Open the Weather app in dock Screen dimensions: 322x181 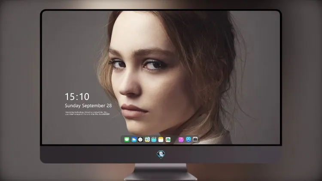coord(134,139)
